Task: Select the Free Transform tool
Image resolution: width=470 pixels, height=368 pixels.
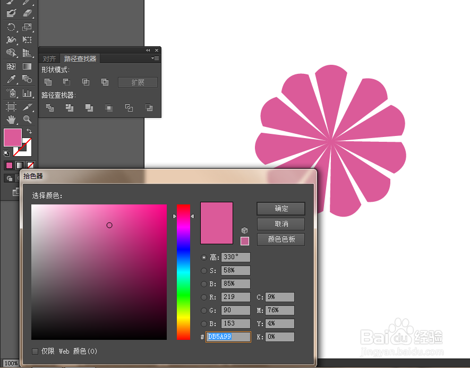Action: 27,39
